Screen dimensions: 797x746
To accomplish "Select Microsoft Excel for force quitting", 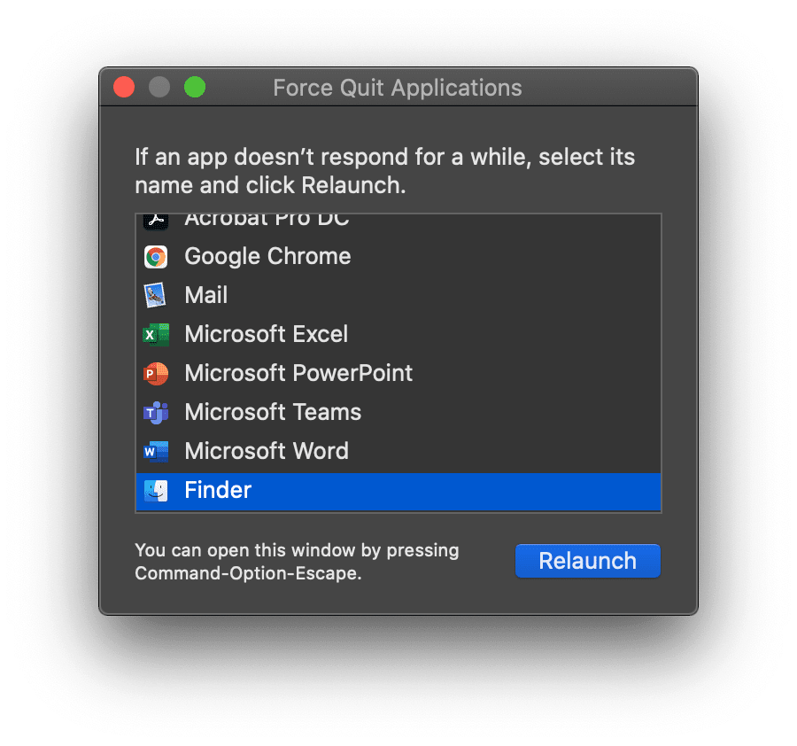I will [266, 334].
